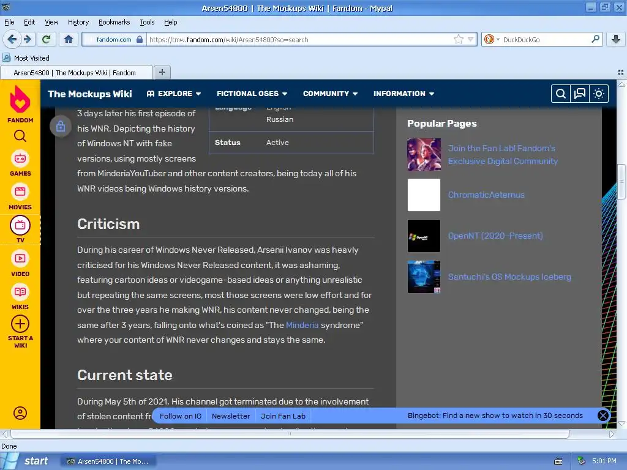627x470 pixels.
Task: Expand the Information dropdown menu
Action: [404, 94]
